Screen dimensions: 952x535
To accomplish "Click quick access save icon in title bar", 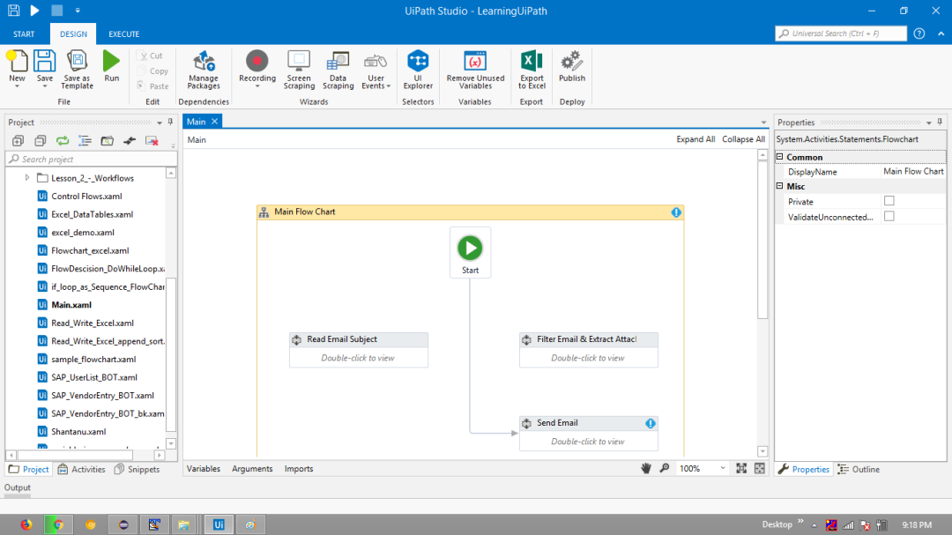I will click(x=13, y=11).
